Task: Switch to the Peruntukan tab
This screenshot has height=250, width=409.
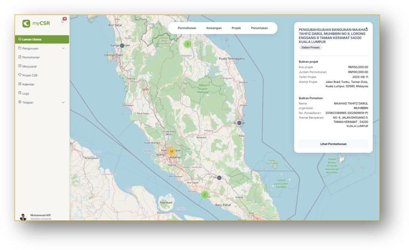Action: click(x=259, y=28)
